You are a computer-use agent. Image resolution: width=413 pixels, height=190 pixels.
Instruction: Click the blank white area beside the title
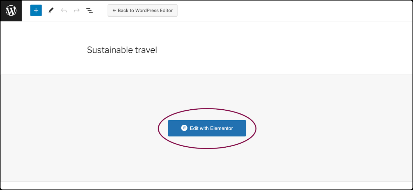click(269, 50)
